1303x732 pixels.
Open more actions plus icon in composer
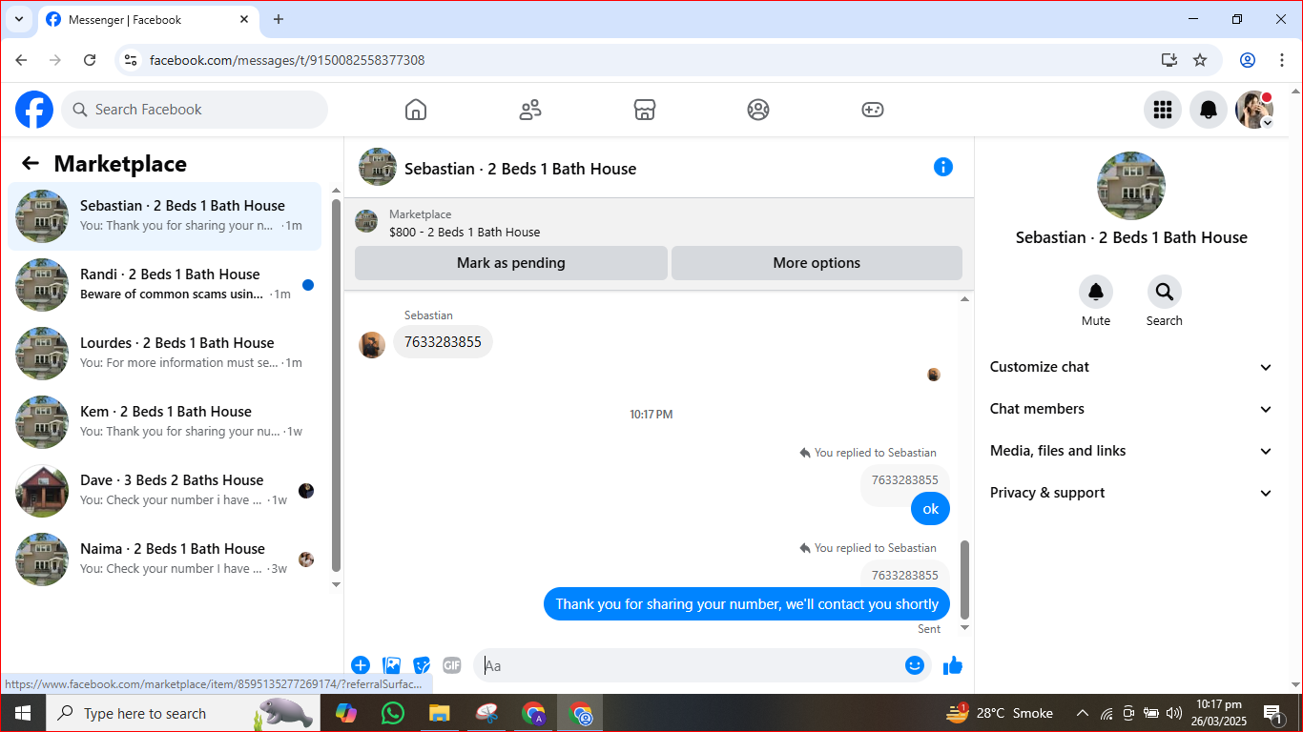click(361, 665)
